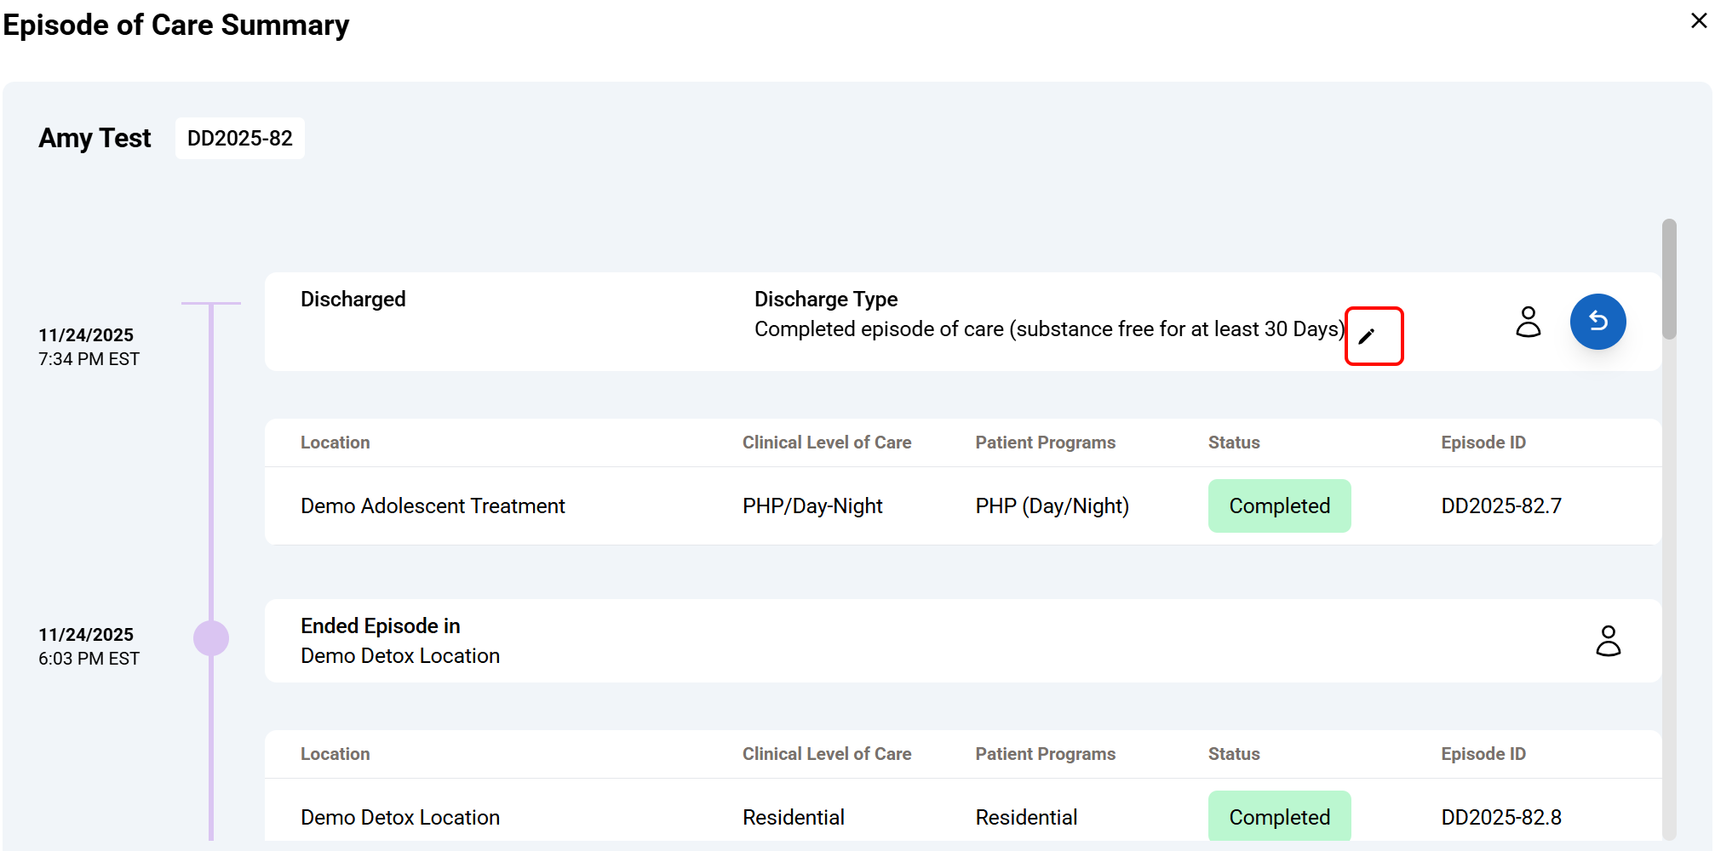
Task: Close the Episode of Care Summary dialog
Action: coord(1699,21)
